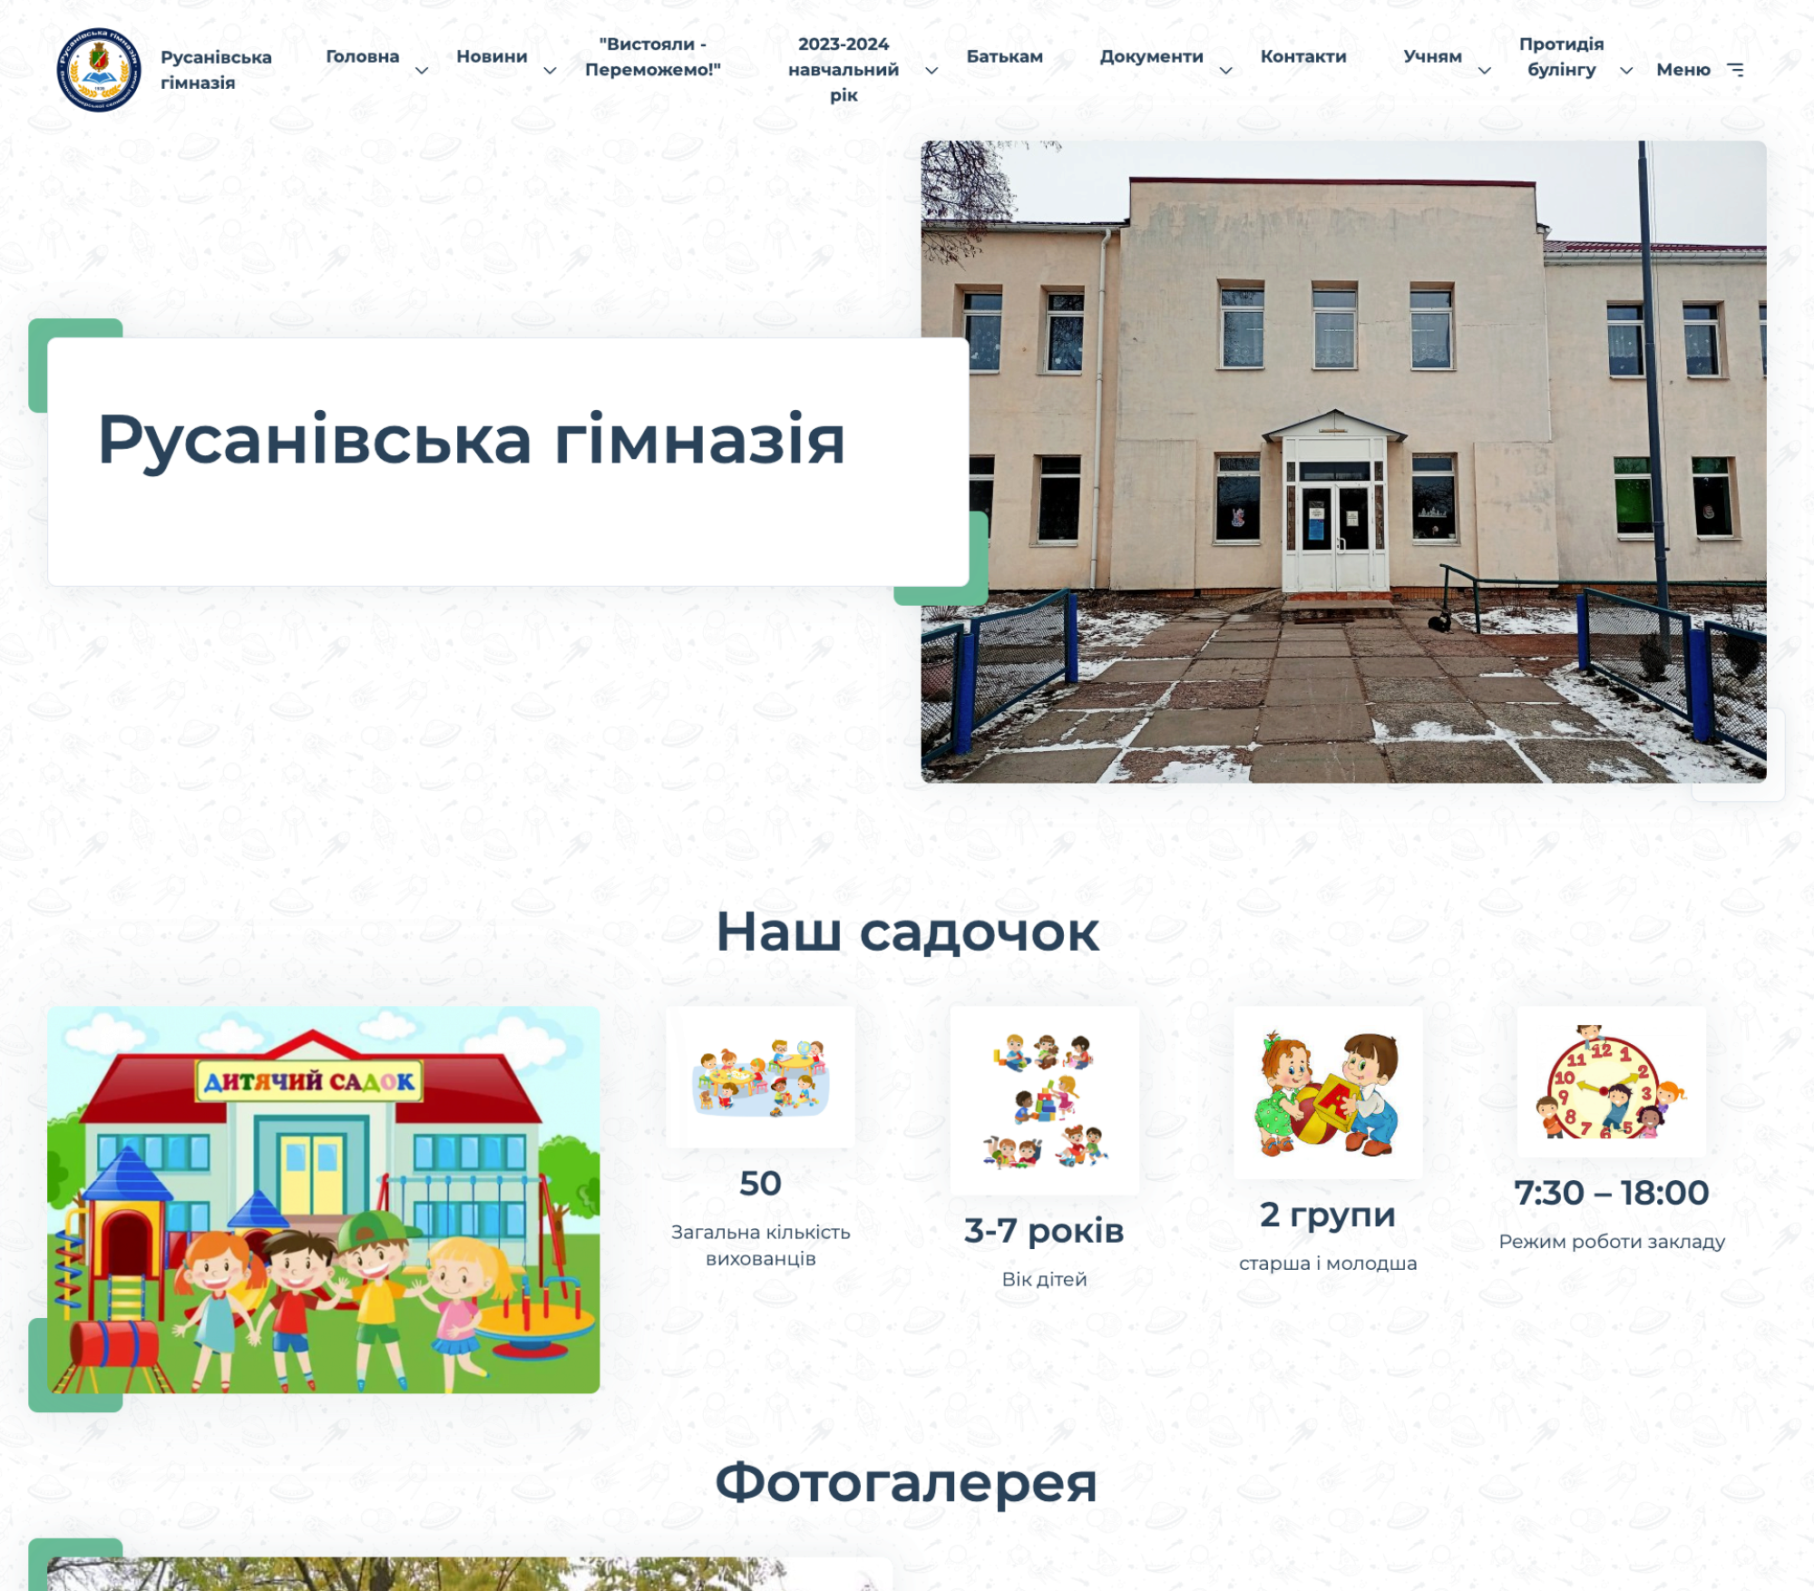Click the playing children groups illustration
This screenshot has height=1591, width=1814.
click(1044, 1100)
